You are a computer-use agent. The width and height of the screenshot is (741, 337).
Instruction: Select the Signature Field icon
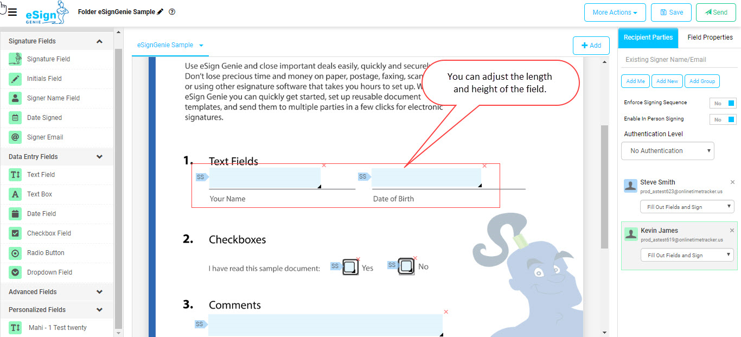click(x=15, y=59)
